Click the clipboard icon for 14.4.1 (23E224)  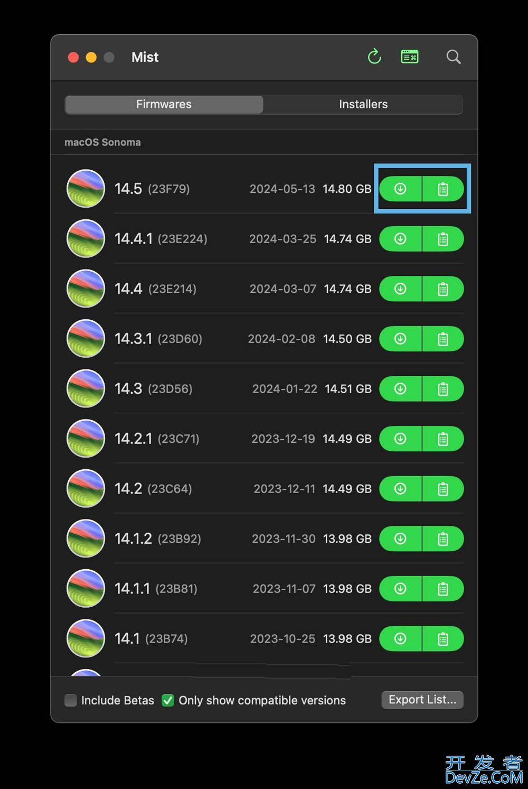point(443,239)
